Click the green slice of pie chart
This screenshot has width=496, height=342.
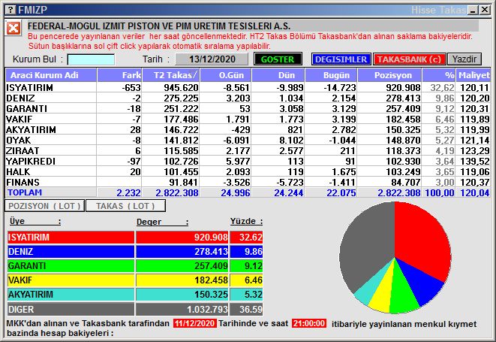point(401,293)
